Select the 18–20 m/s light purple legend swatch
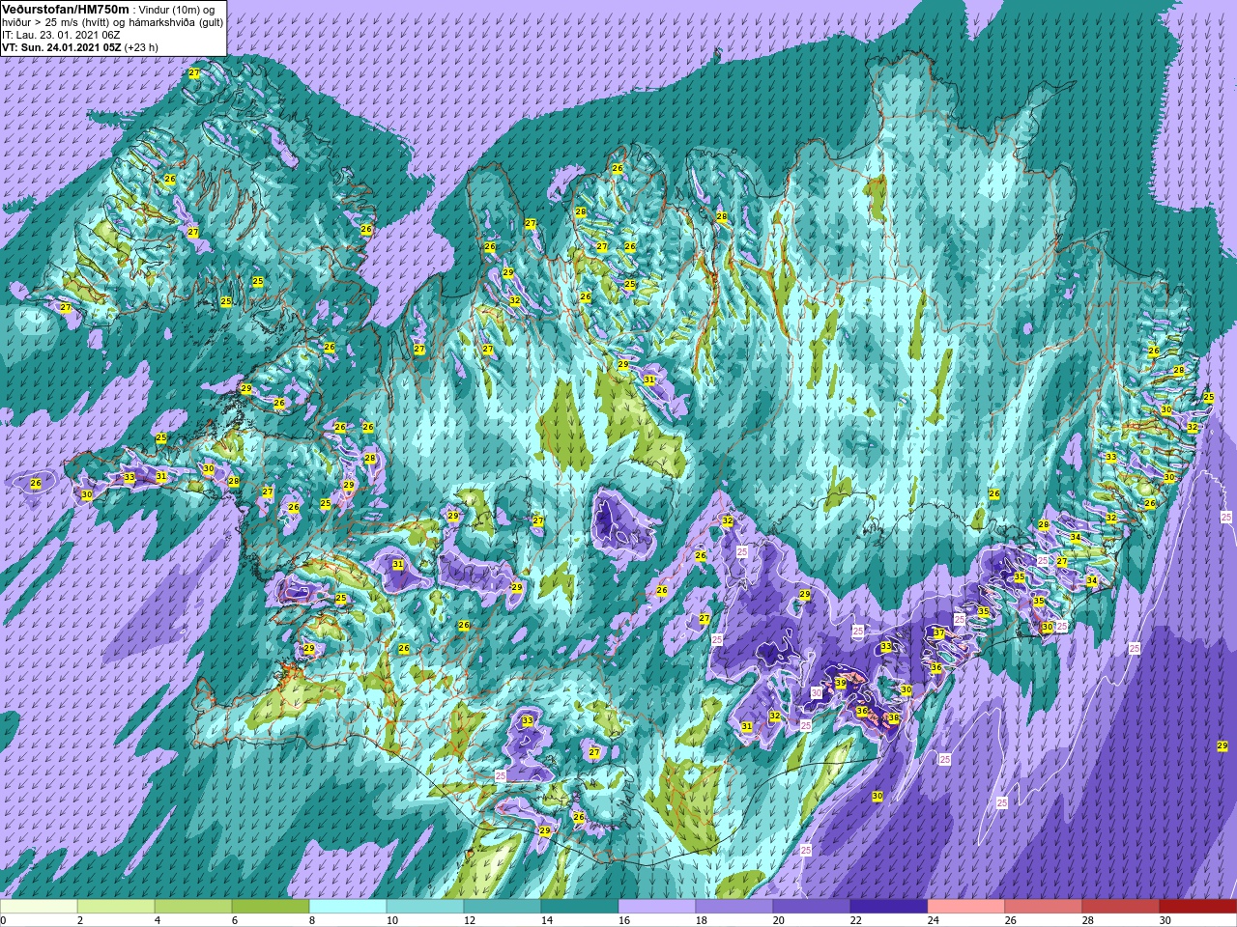The image size is (1237, 927). (734, 907)
